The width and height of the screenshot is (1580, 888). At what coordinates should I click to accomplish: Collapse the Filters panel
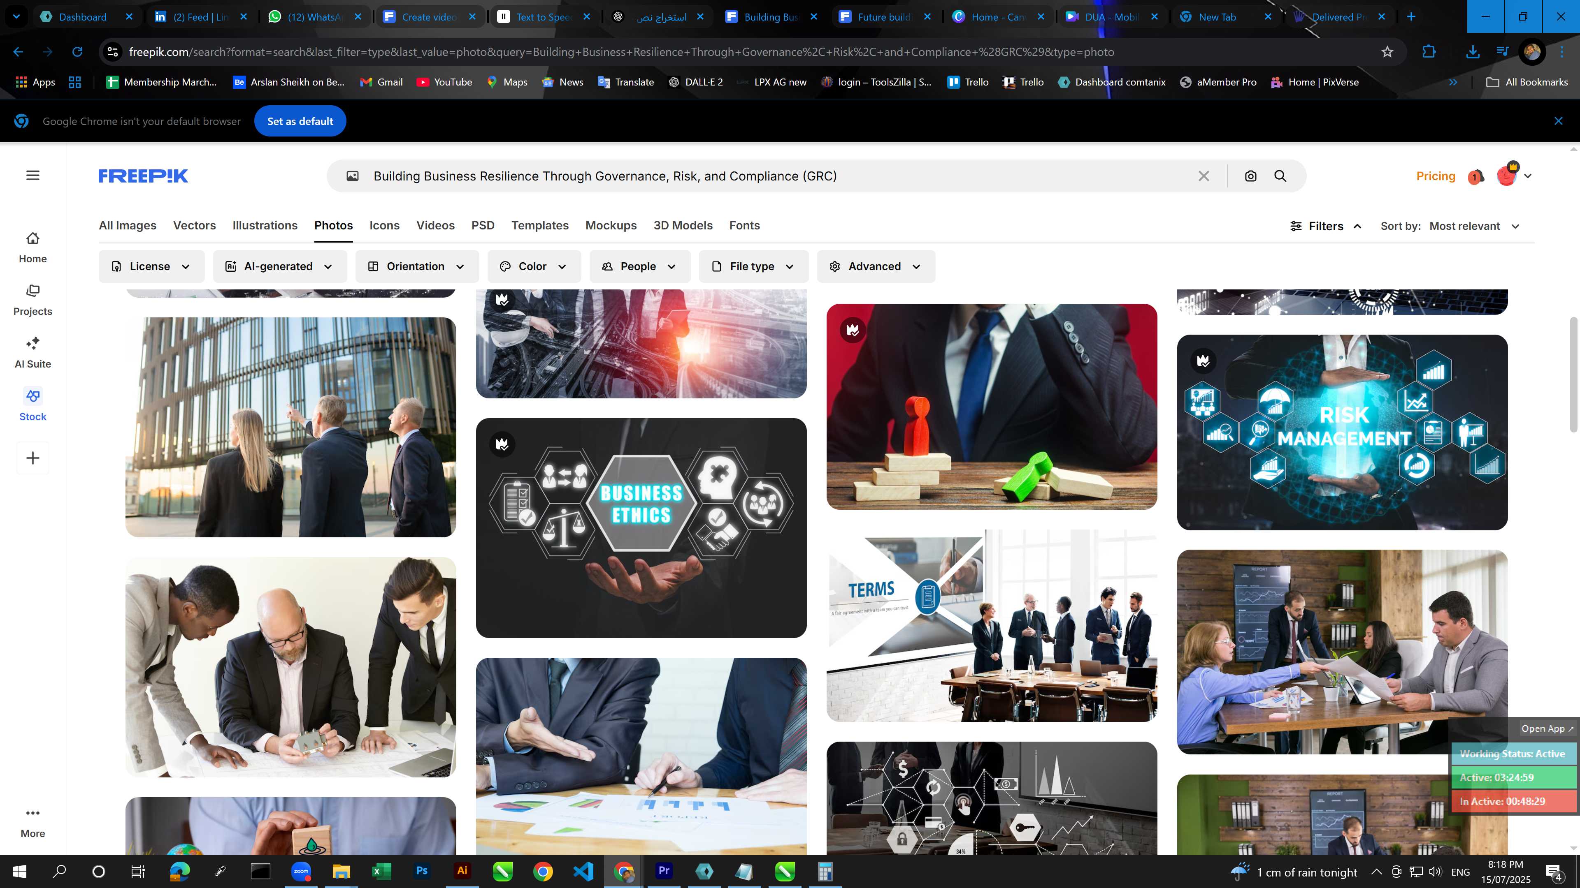coord(1326,226)
